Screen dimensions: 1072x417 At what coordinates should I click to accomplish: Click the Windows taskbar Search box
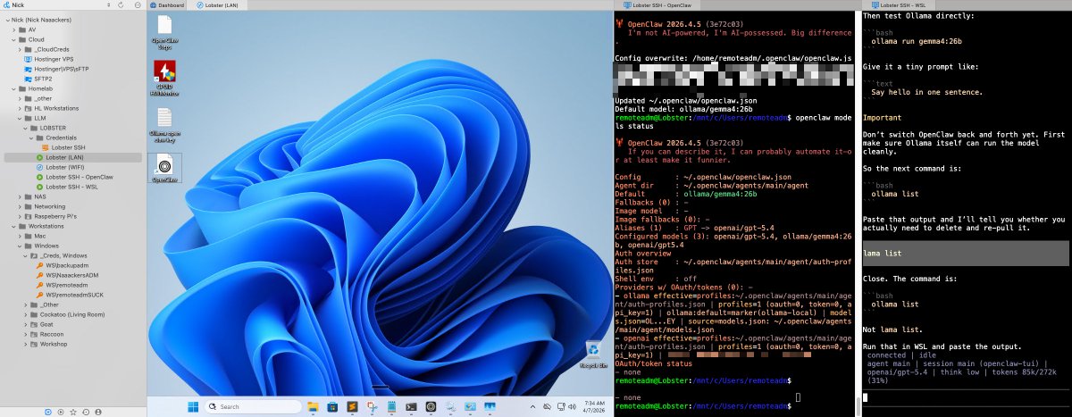click(253, 407)
